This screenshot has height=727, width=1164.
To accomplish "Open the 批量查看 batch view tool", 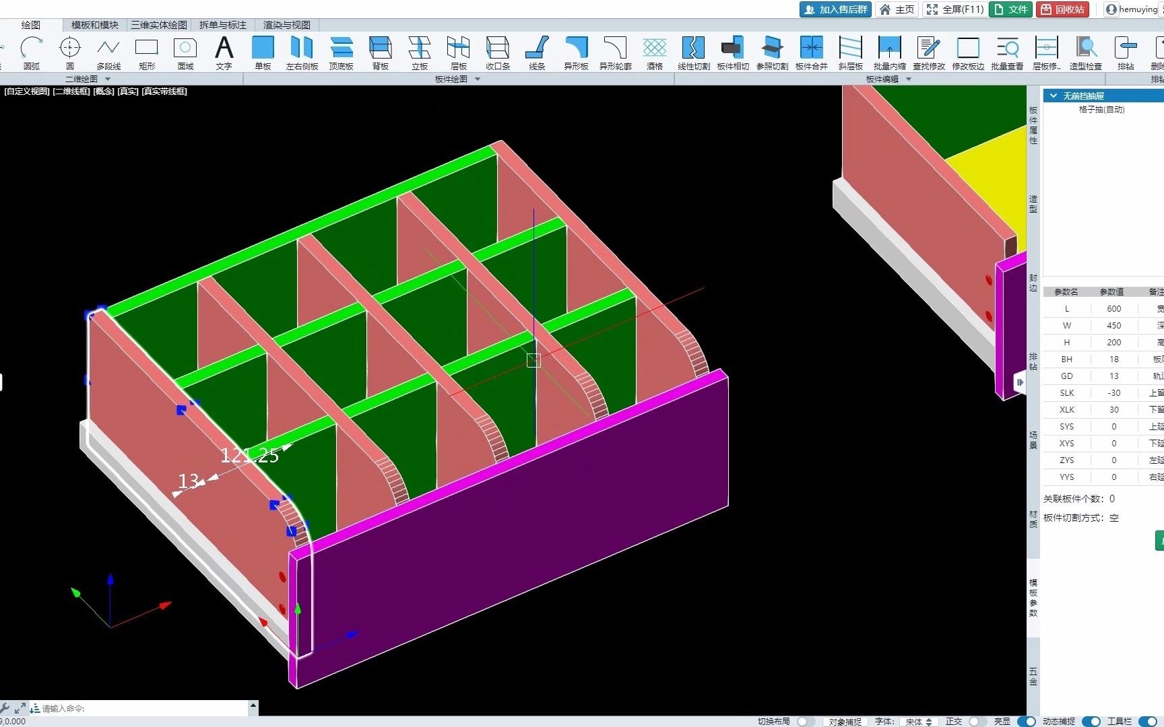I will click(x=1007, y=53).
